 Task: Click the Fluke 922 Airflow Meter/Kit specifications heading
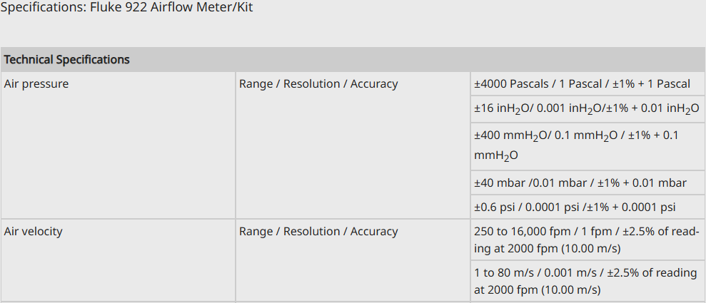click(126, 8)
